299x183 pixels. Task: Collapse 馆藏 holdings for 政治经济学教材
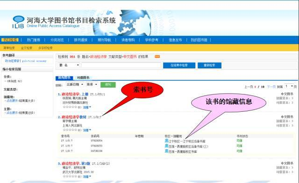87,130
